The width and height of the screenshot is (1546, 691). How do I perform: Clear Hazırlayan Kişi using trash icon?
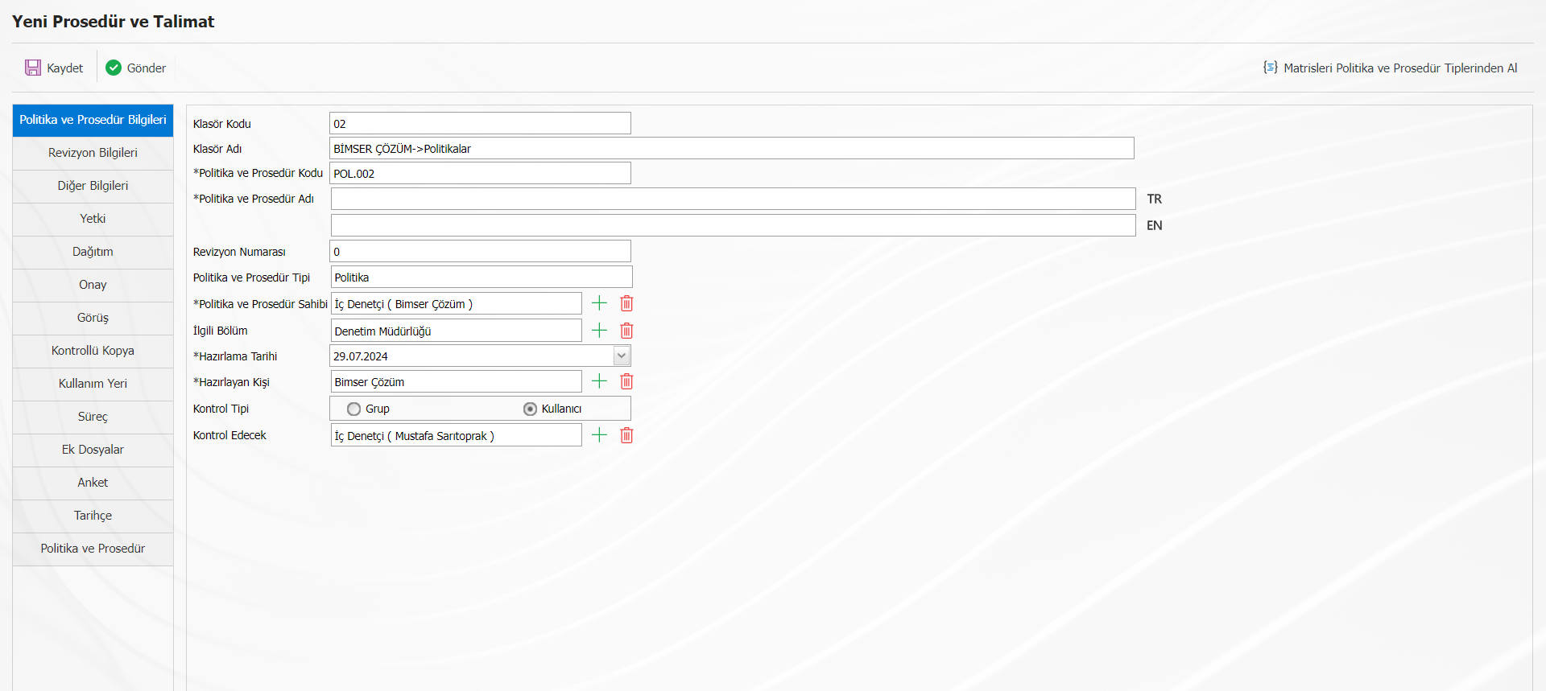coord(626,381)
